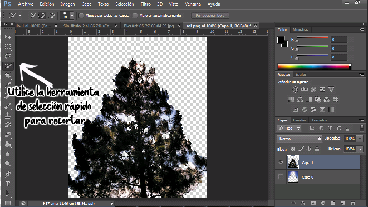Toggle layer filtering switch
The width and height of the screenshot is (368, 207).
coord(362,128)
